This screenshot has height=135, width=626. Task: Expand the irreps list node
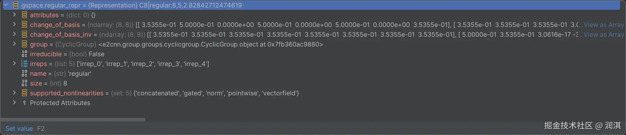14,63
